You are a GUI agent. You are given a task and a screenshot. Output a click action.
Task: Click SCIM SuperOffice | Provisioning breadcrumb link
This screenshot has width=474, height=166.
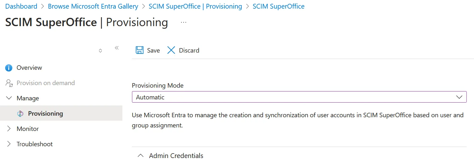pyautogui.click(x=195, y=6)
